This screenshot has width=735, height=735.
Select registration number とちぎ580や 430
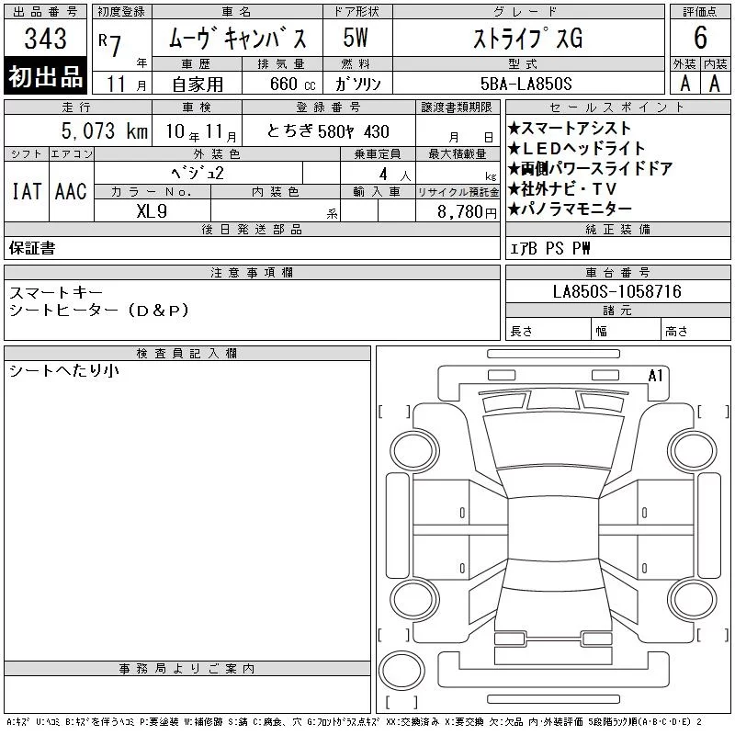coord(328,131)
